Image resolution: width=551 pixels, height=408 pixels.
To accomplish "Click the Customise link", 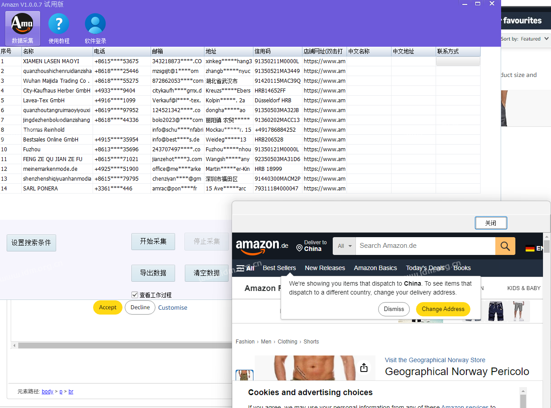I will (172, 307).
